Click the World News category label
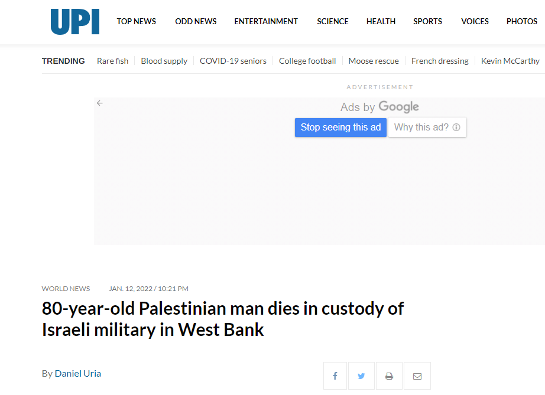This screenshot has width=545, height=395. [x=66, y=289]
